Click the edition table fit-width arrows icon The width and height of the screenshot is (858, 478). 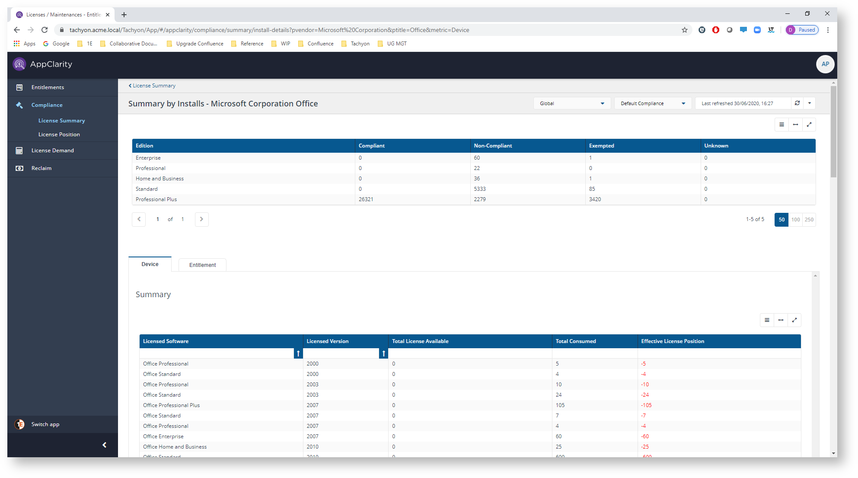coord(795,125)
